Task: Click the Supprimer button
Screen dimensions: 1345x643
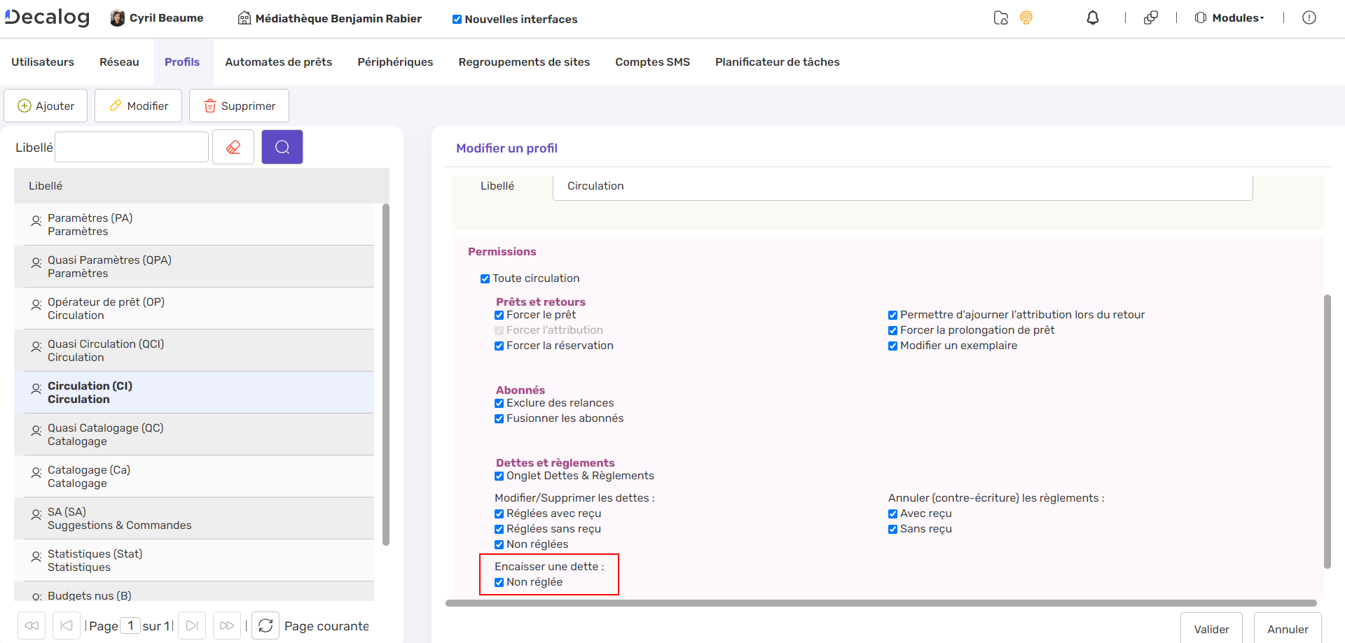Action: (x=239, y=106)
